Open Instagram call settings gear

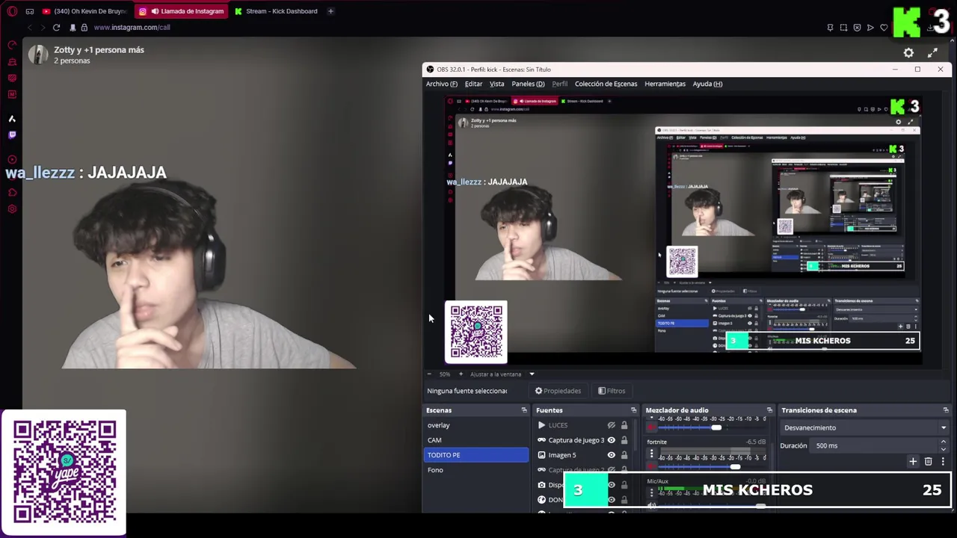tap(908, 53)
